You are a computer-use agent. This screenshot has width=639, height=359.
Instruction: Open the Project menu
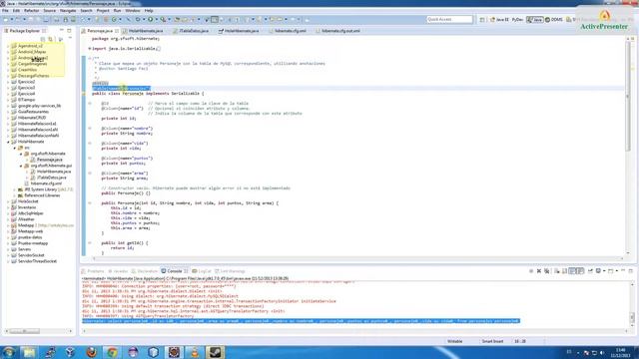click(103, 11)
